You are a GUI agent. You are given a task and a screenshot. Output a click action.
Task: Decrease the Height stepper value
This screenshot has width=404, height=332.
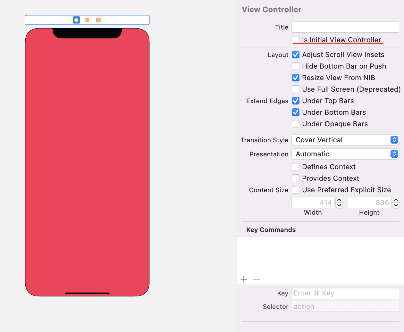pos(396,205)
